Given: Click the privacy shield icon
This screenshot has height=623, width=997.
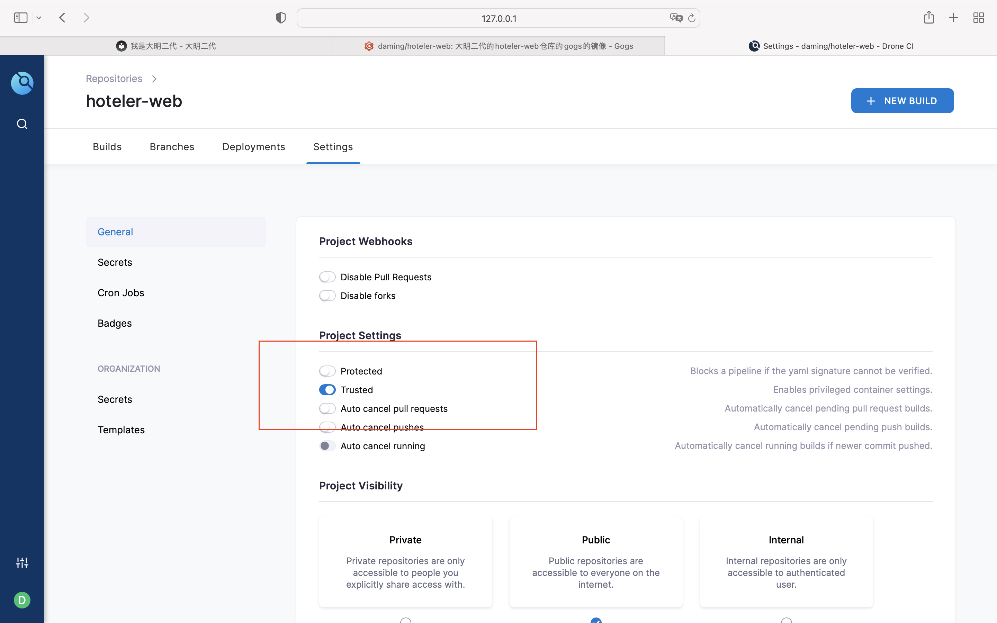Looking at the screenshot, I should [x=280, y=18].
